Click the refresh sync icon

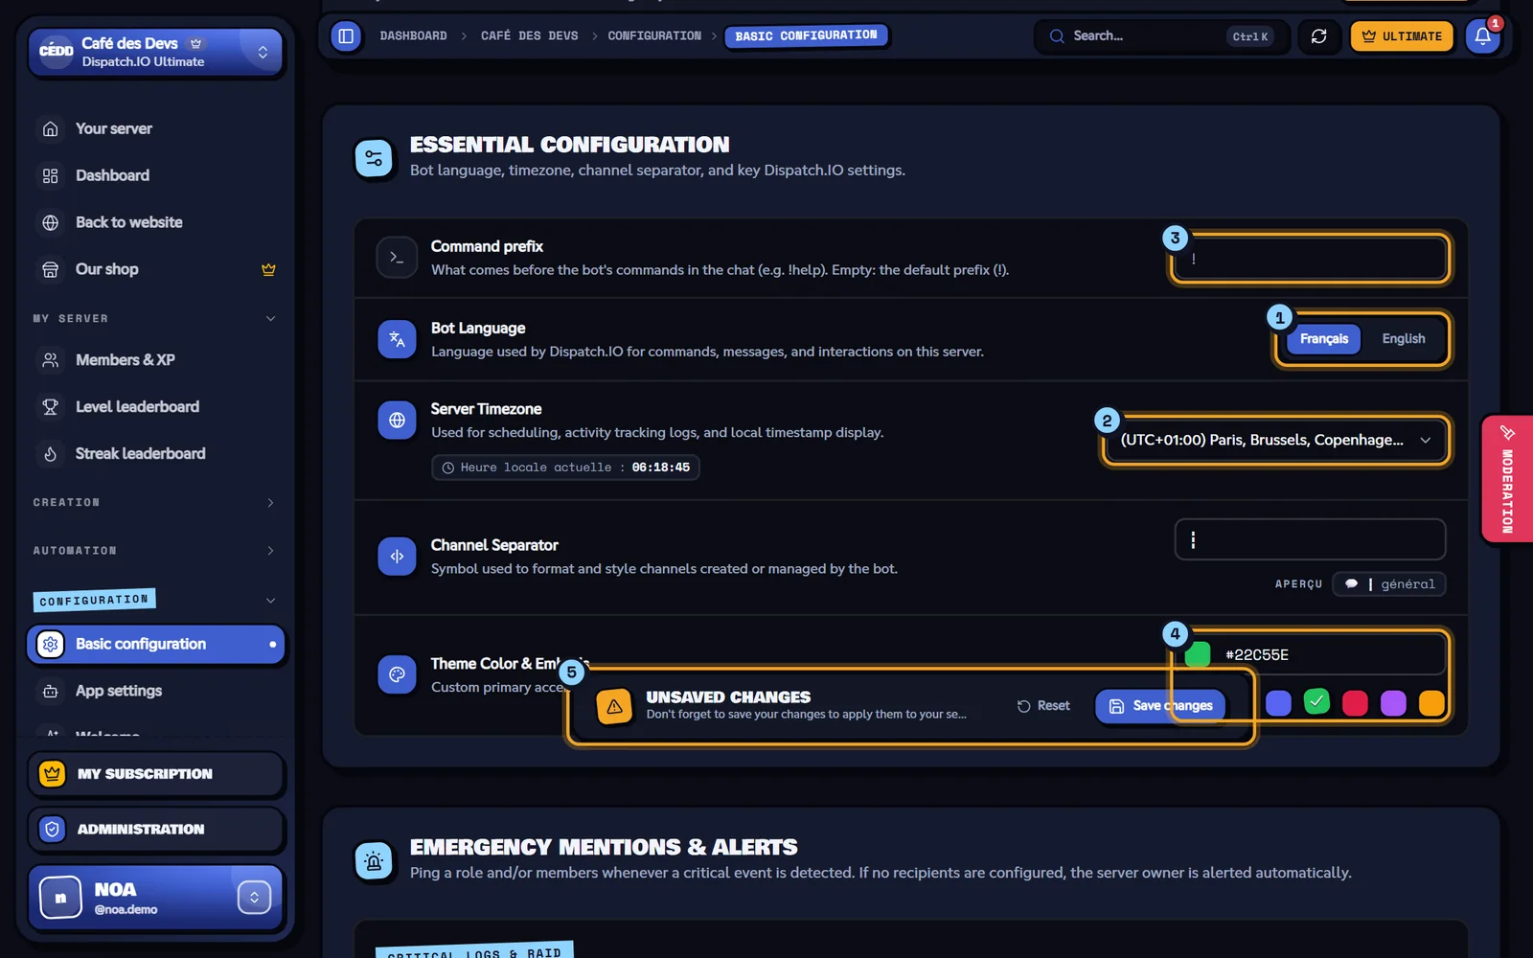click(x=1318, y=36)
